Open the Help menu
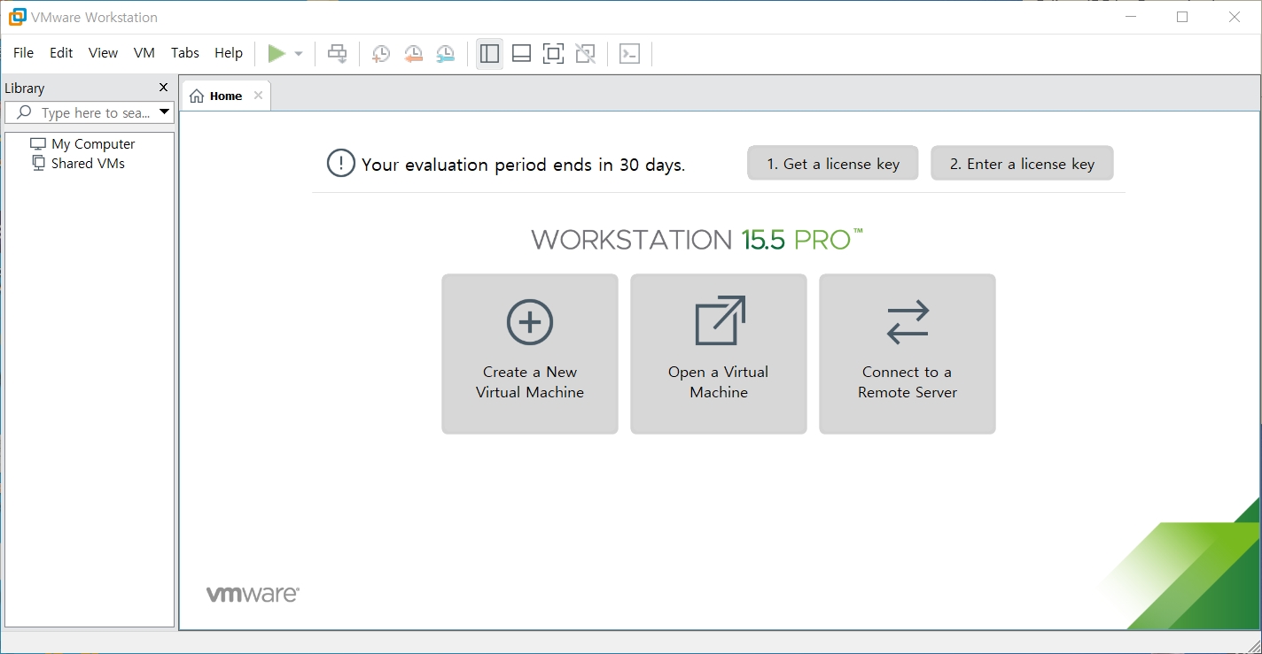Image resolution: width=1262 pixels, height=654 pixels. click(229, 53)
